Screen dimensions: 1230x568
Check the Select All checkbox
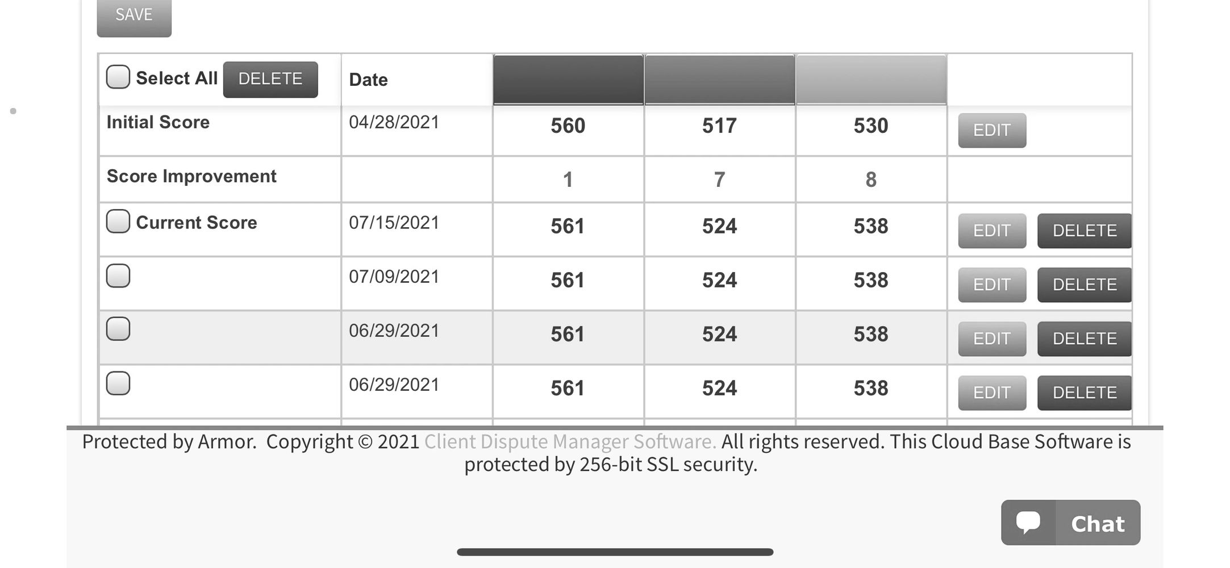(x=118, y=77)
